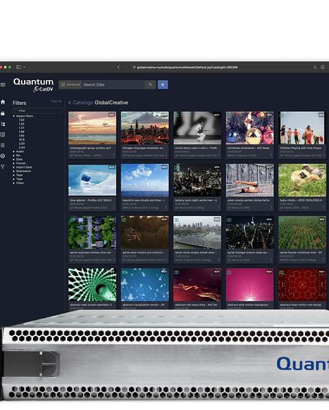Open options menu on blue-glacier card
Screen dimensions: 329x410
[114, 207]
